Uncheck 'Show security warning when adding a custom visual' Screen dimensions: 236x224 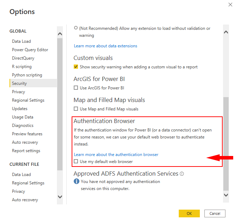click(76, 67)
